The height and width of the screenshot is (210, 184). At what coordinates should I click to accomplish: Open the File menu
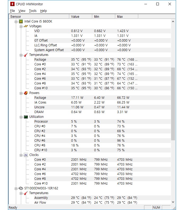pyautogui.click(x=12, y=11)
